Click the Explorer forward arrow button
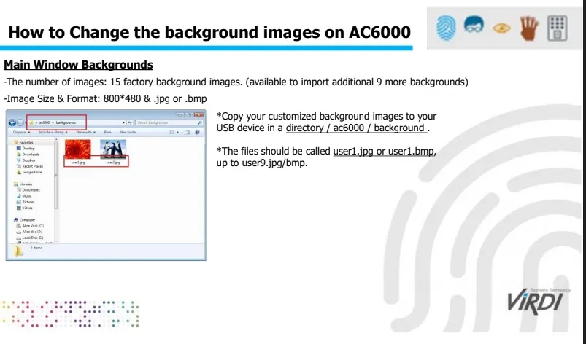Image resolution: width=586 pixels, height=344 pixels. click(20, 122)
